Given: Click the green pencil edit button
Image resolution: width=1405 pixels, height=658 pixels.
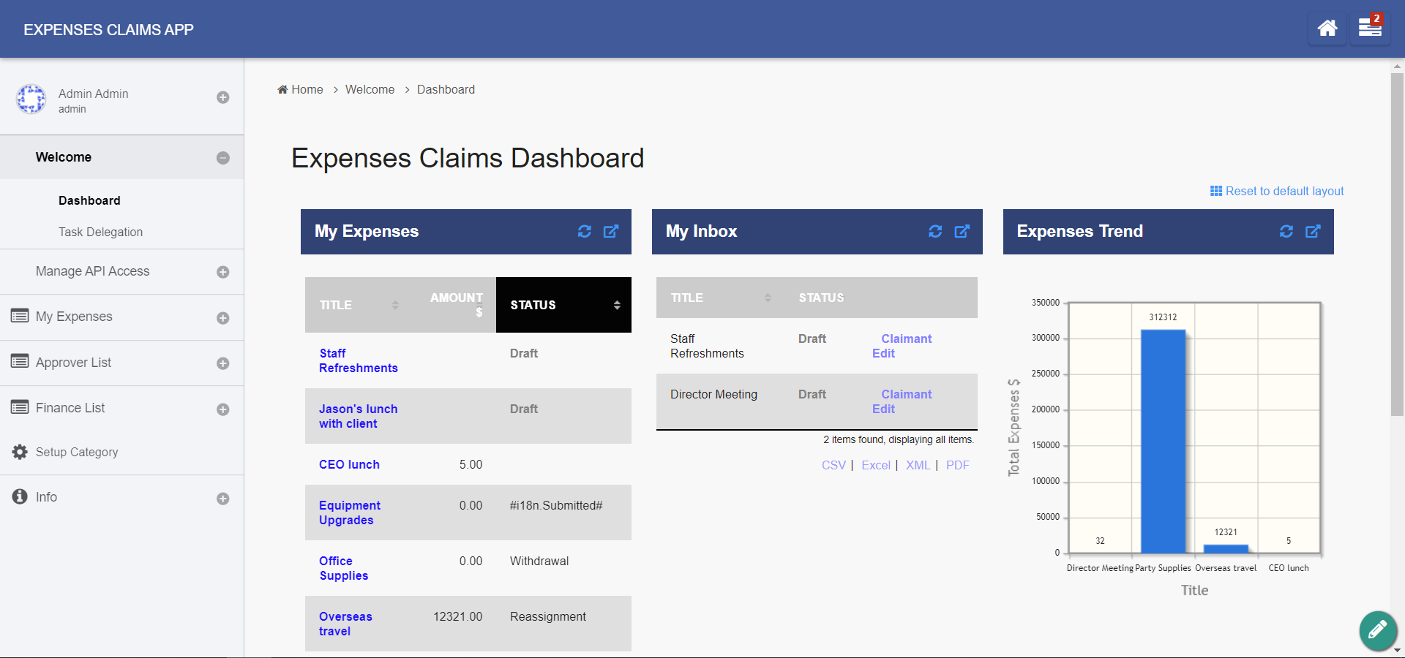Looking at the screenshot, I should 1377,629.
